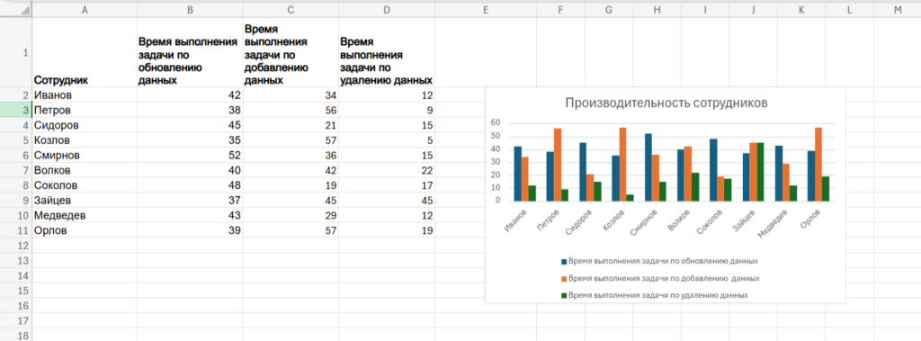Select the Смирнов cell in column A
The width and height of the screenshot is (921, 341).
pyautogui.click(x=85, y=156)
